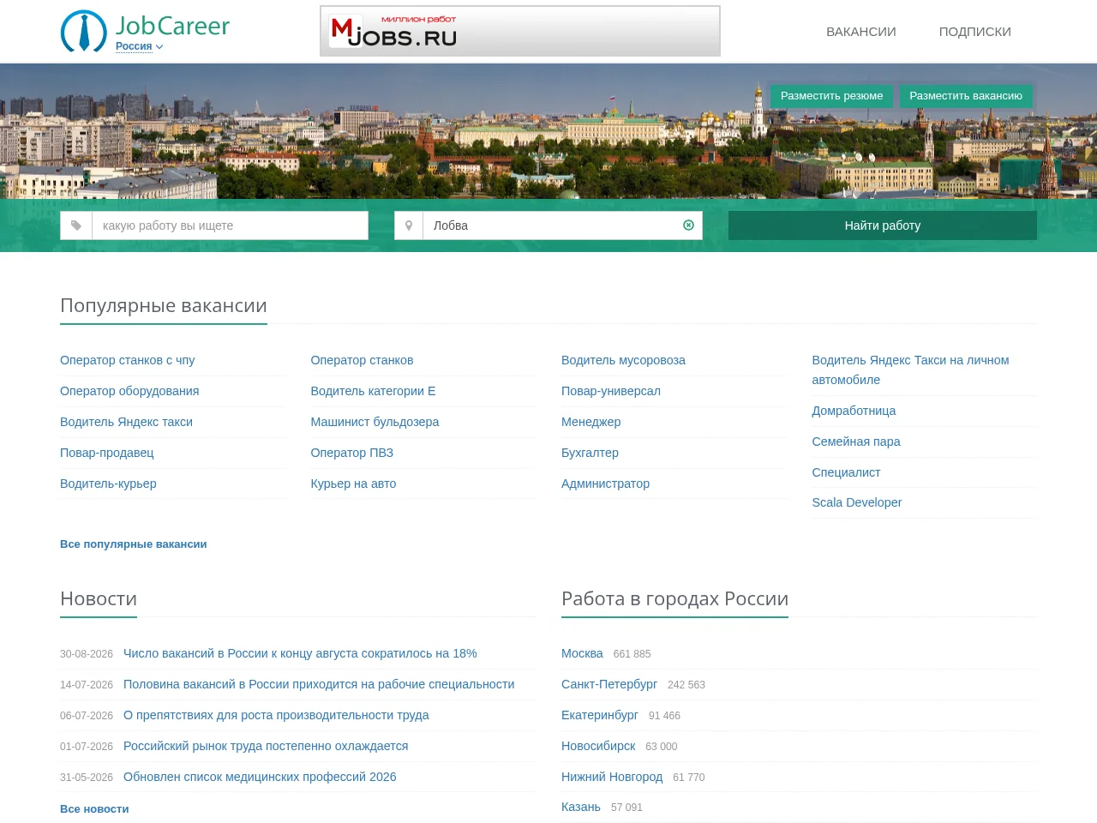Open jobs in Казань
This screenshot has width=1097, height=823.
[581, 807]
